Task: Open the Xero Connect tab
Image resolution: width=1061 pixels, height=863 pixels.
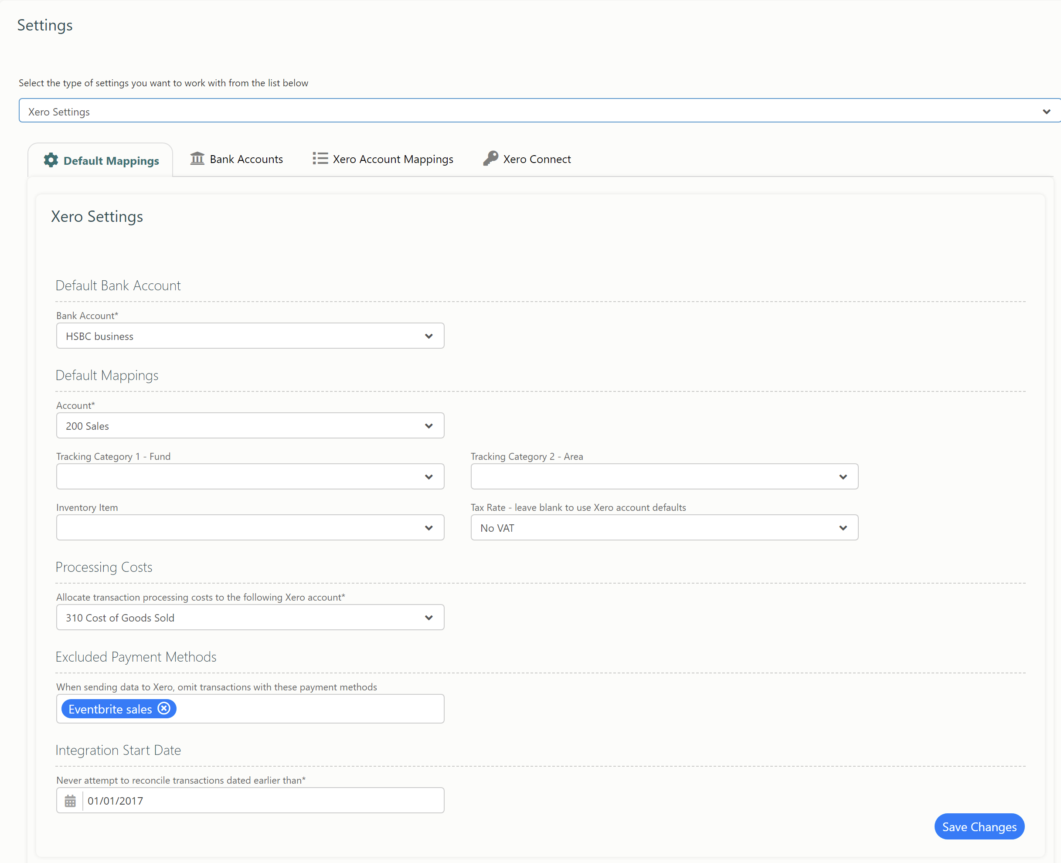Action: pyautogui.click(x=527, y=159)
